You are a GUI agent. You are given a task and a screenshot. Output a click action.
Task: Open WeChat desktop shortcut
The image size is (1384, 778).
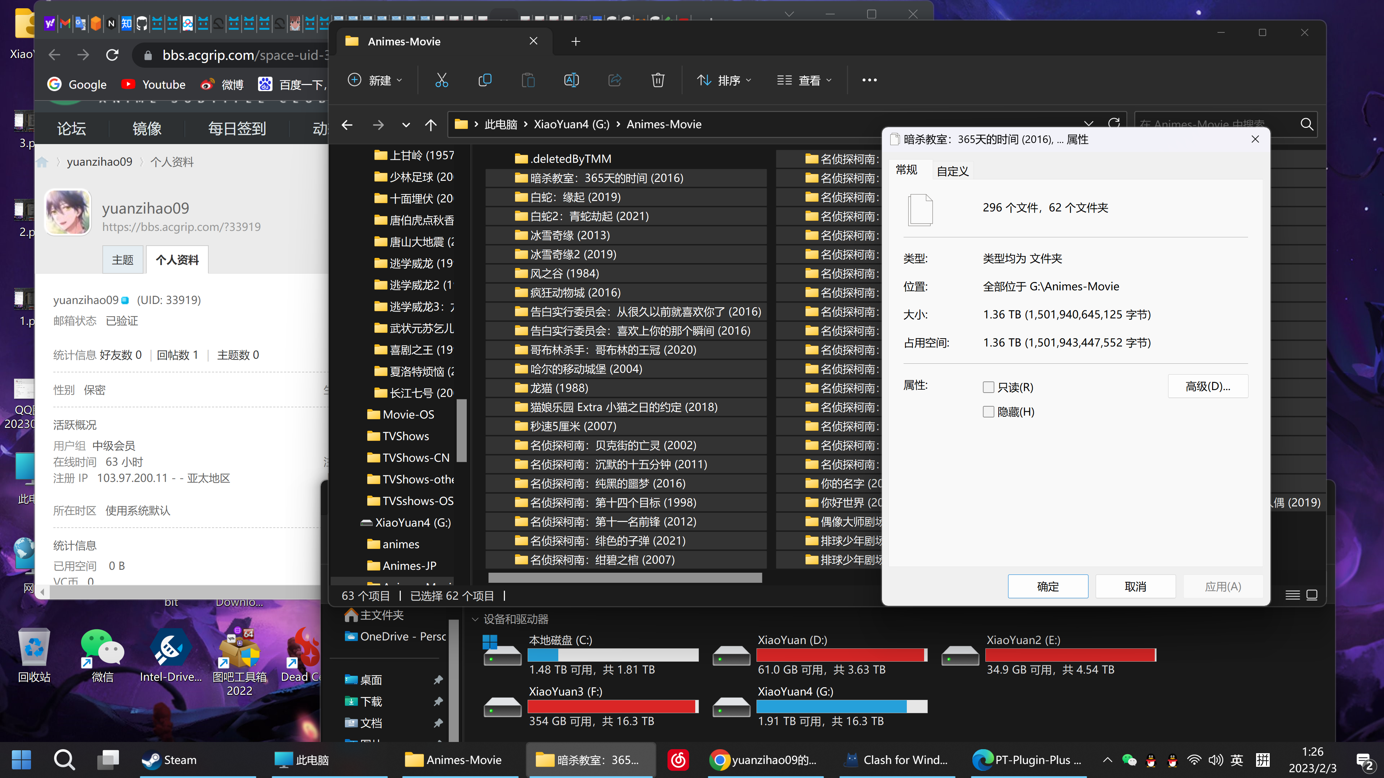[x=102, y=655]
